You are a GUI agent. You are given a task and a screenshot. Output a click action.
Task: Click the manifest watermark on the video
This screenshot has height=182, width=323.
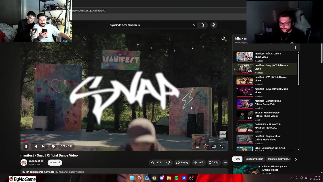coord(223,134)
